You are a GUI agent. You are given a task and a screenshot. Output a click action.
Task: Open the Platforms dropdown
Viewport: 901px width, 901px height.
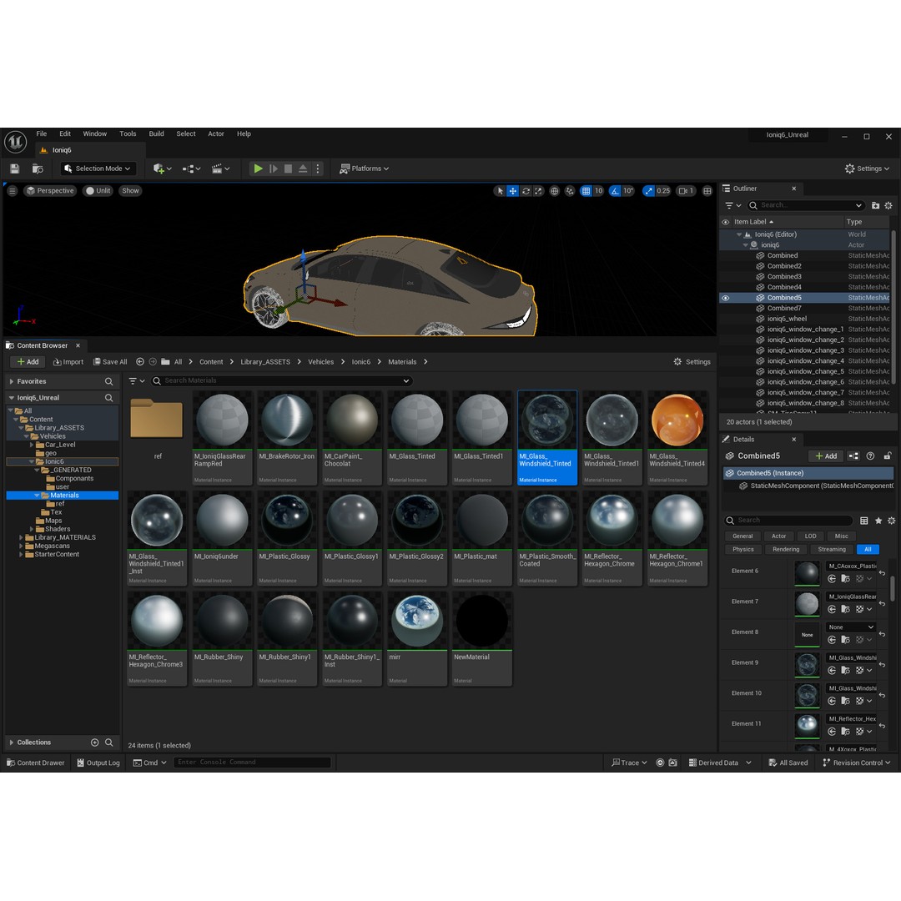click(365, 169)
